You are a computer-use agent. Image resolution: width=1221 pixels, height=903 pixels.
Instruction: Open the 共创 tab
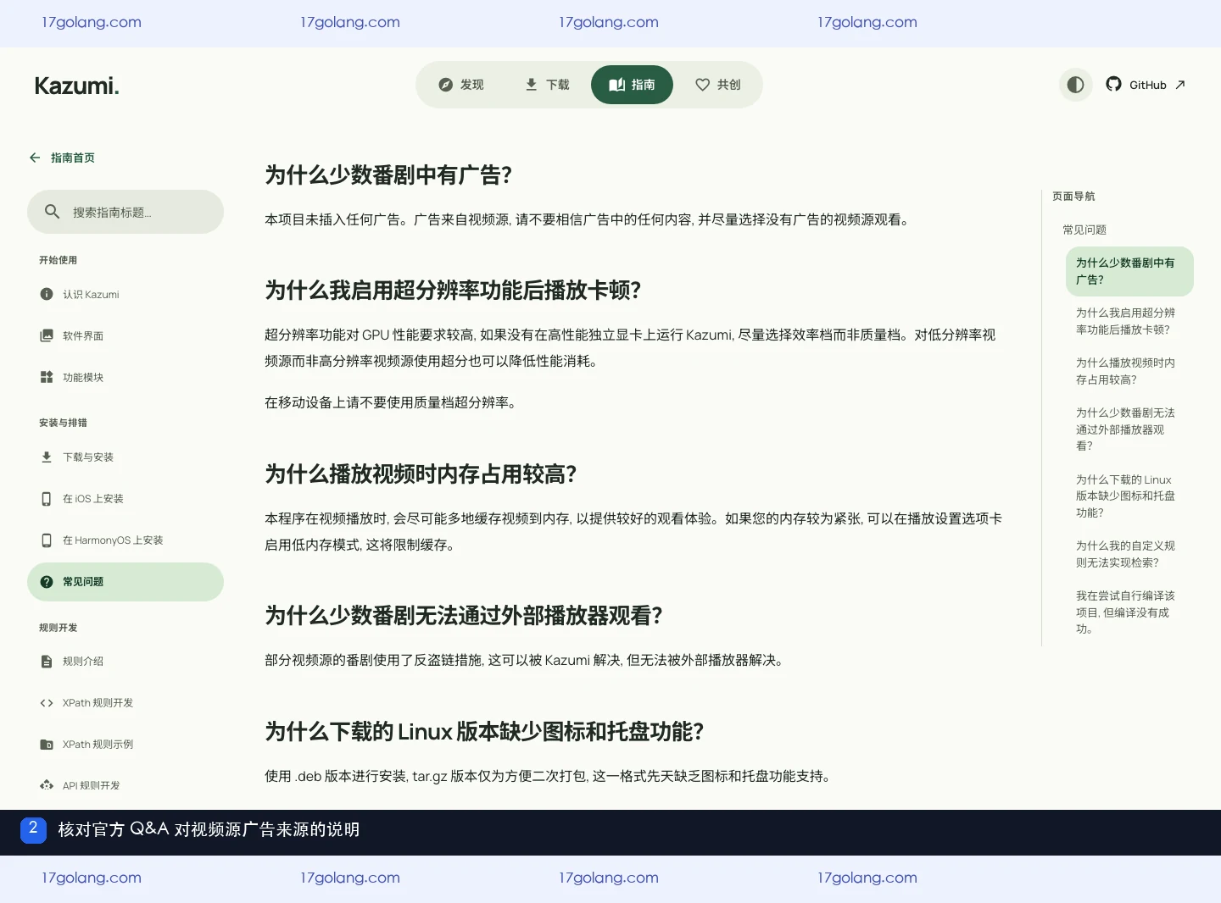[x=718, y=85]
